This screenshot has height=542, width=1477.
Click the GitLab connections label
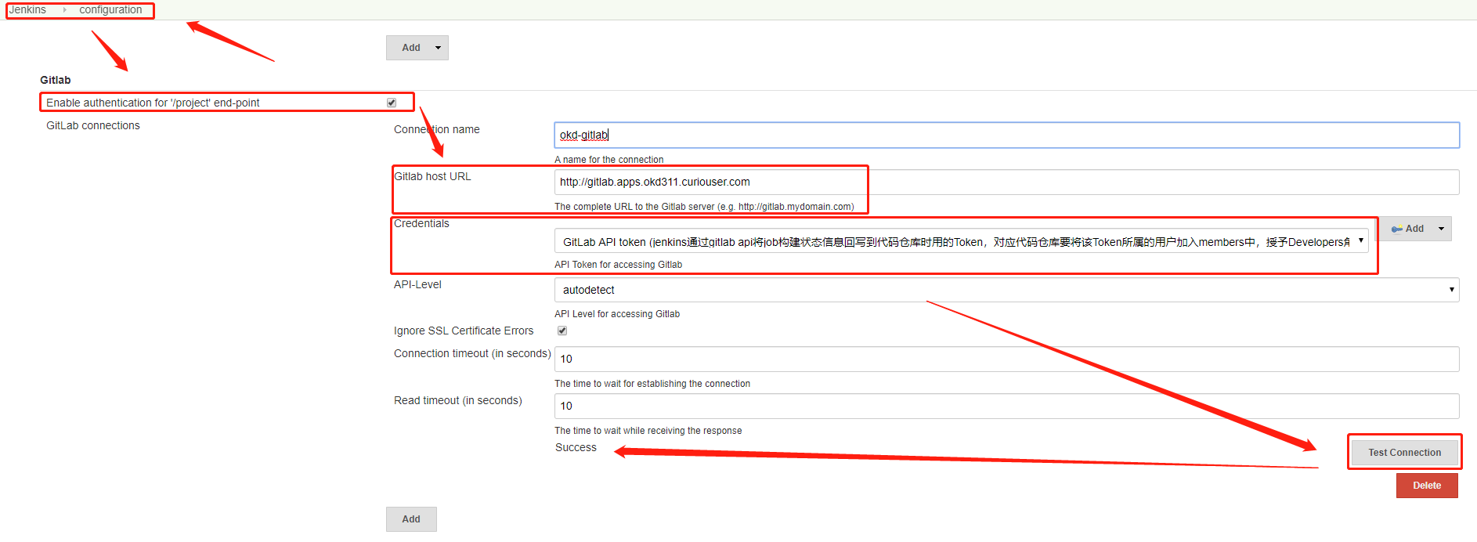coord(93,125)
